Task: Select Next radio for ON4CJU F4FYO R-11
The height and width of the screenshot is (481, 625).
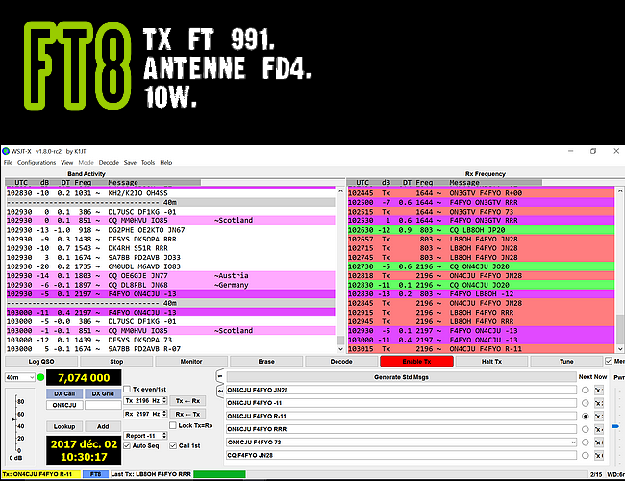Action: click(x=586, y=416)
